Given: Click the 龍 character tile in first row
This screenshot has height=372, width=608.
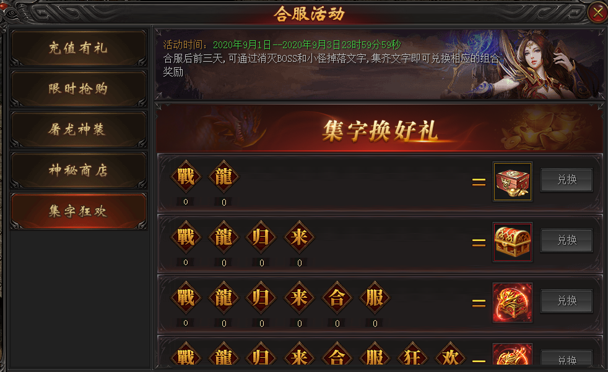Looking at the screenshot, I should click(224, 177).
